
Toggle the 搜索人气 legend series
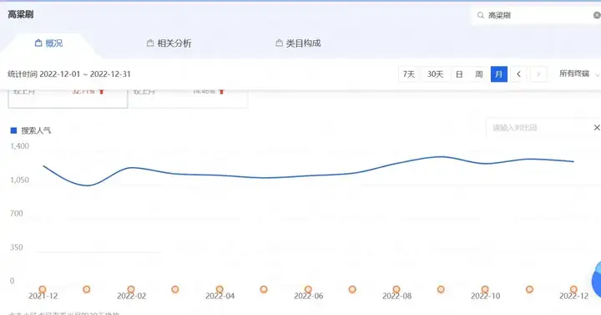point(31,130)
